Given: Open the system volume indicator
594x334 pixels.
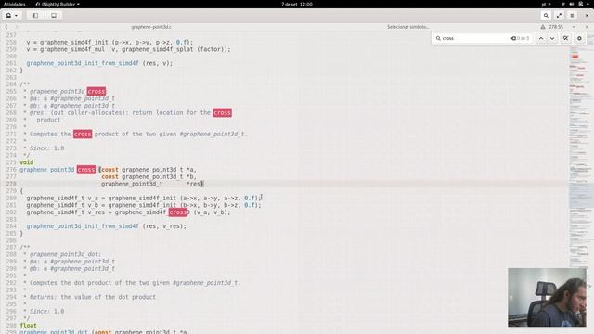Looking at the screenshot, I should pyautogui.click(x=572, y=4).
